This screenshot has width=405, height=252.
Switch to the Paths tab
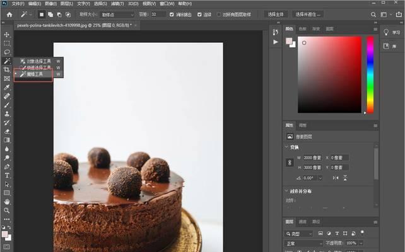pyautogui.click(x=316, y=222)
